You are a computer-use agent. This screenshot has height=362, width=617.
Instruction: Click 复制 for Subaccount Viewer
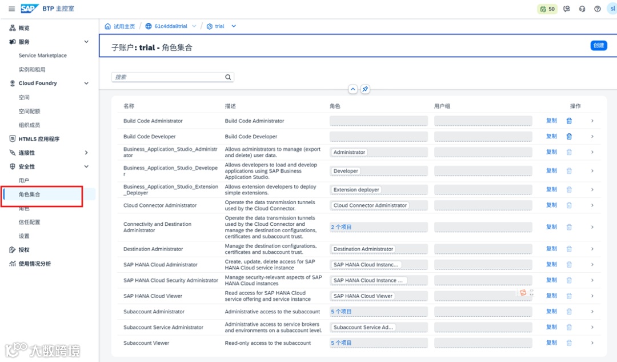[551, 343]
